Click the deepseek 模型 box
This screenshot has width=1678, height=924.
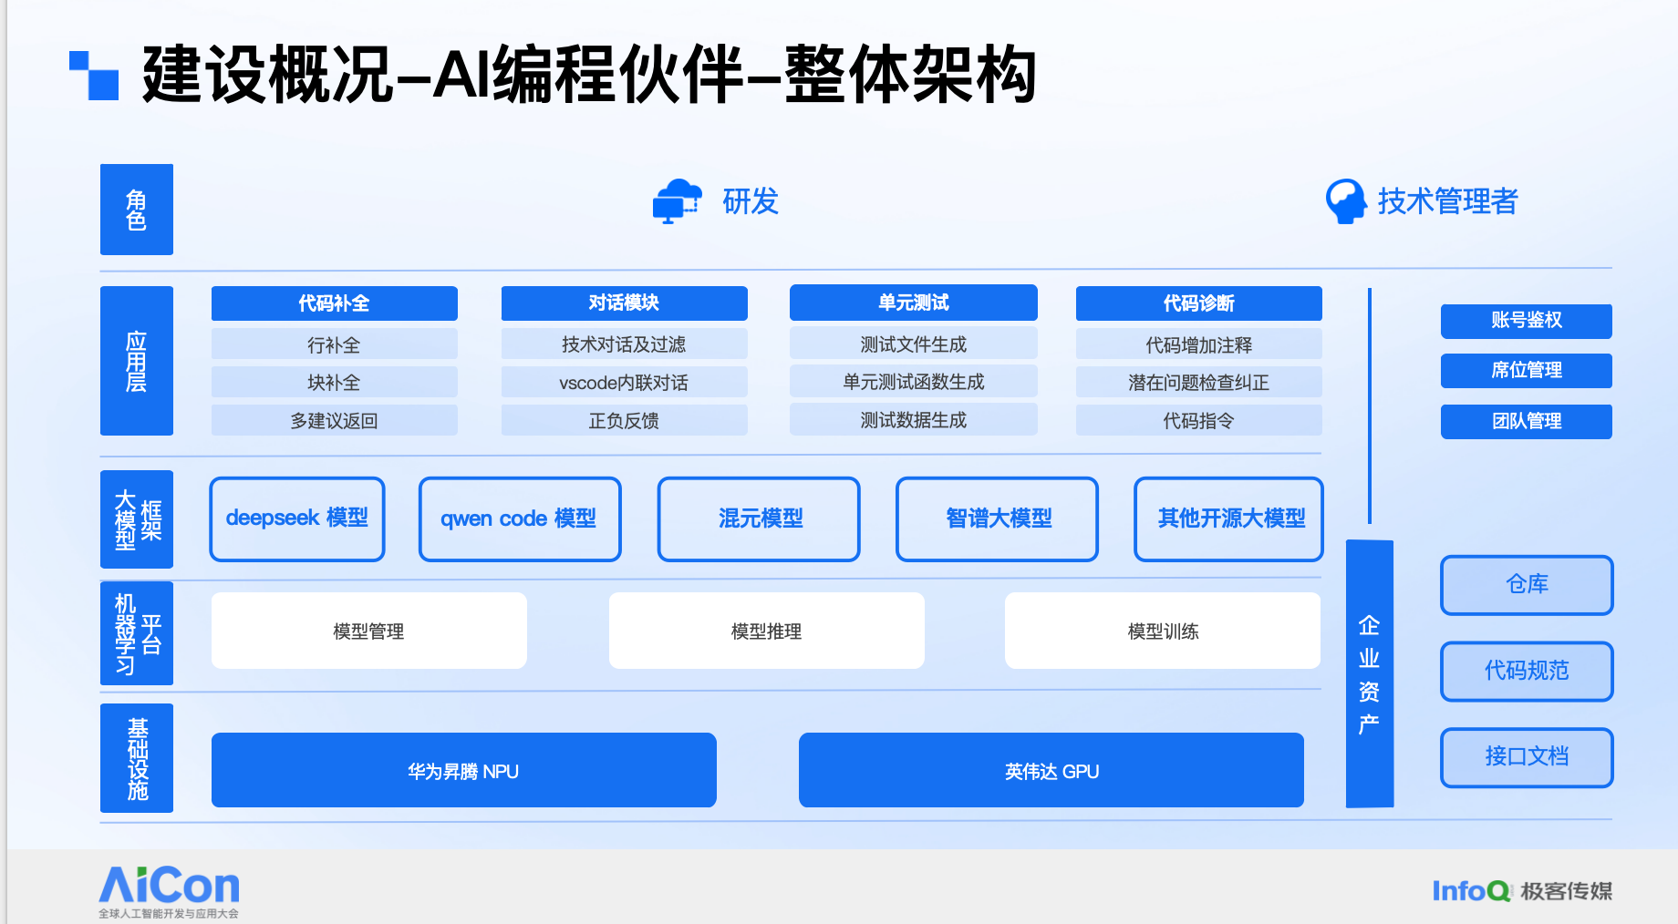click(297, 518)
